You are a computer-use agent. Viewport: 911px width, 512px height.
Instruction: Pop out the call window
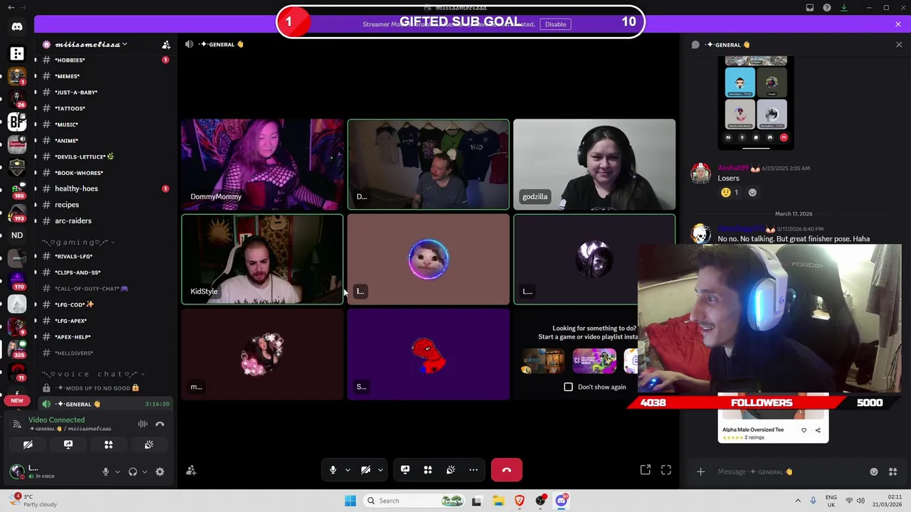click(x=646, y=470)
